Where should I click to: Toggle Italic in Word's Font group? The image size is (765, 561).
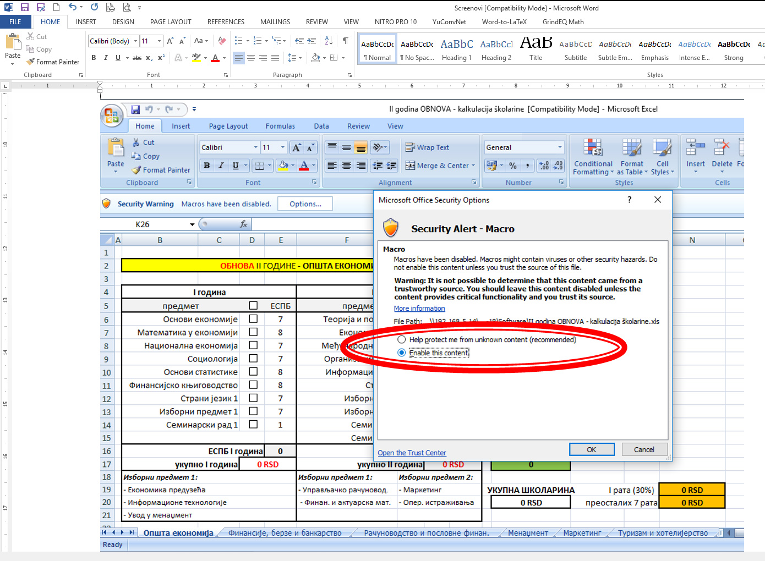[x=106, y=58]
